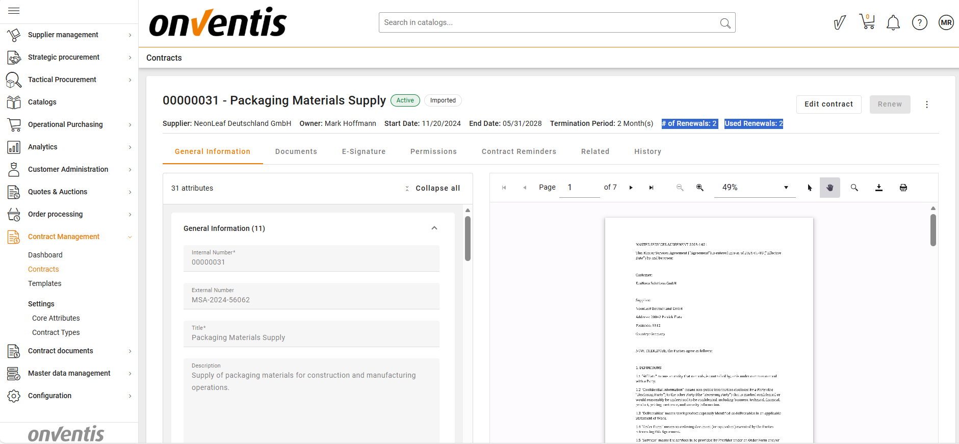Switch to the Documents tab

point(296,151)
